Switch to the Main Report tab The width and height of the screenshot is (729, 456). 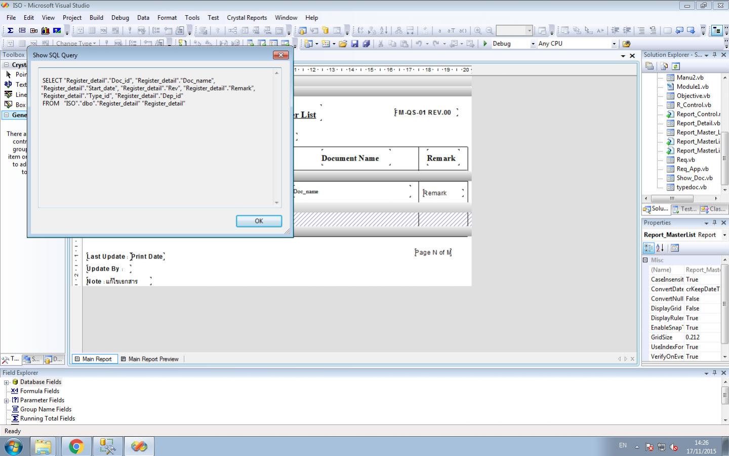click(94, 359)
